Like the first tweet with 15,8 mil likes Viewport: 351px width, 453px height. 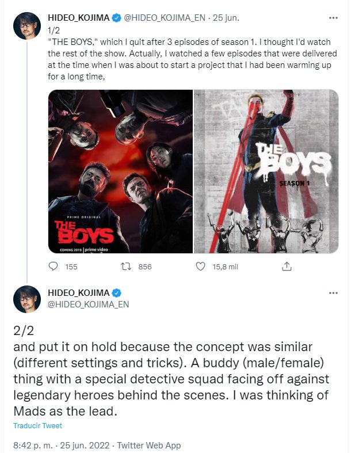tap(201, 267)
